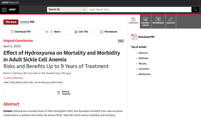Jump to Top of Article

point(139,47)
